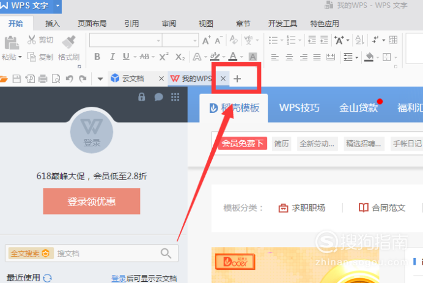423x283 pixels.
Task: Click the Undo arrow
Action: [x=70, y=79]
